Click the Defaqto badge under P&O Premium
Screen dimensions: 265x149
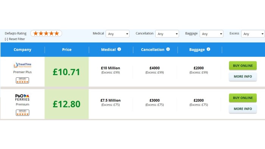(x=22, y=113)
